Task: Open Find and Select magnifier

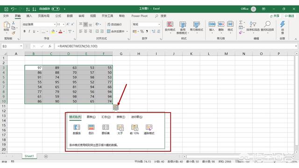Action: 267,27
